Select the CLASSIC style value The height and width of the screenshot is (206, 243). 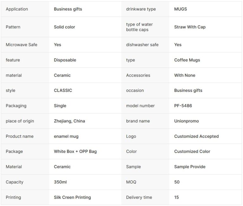coord(63,91)
